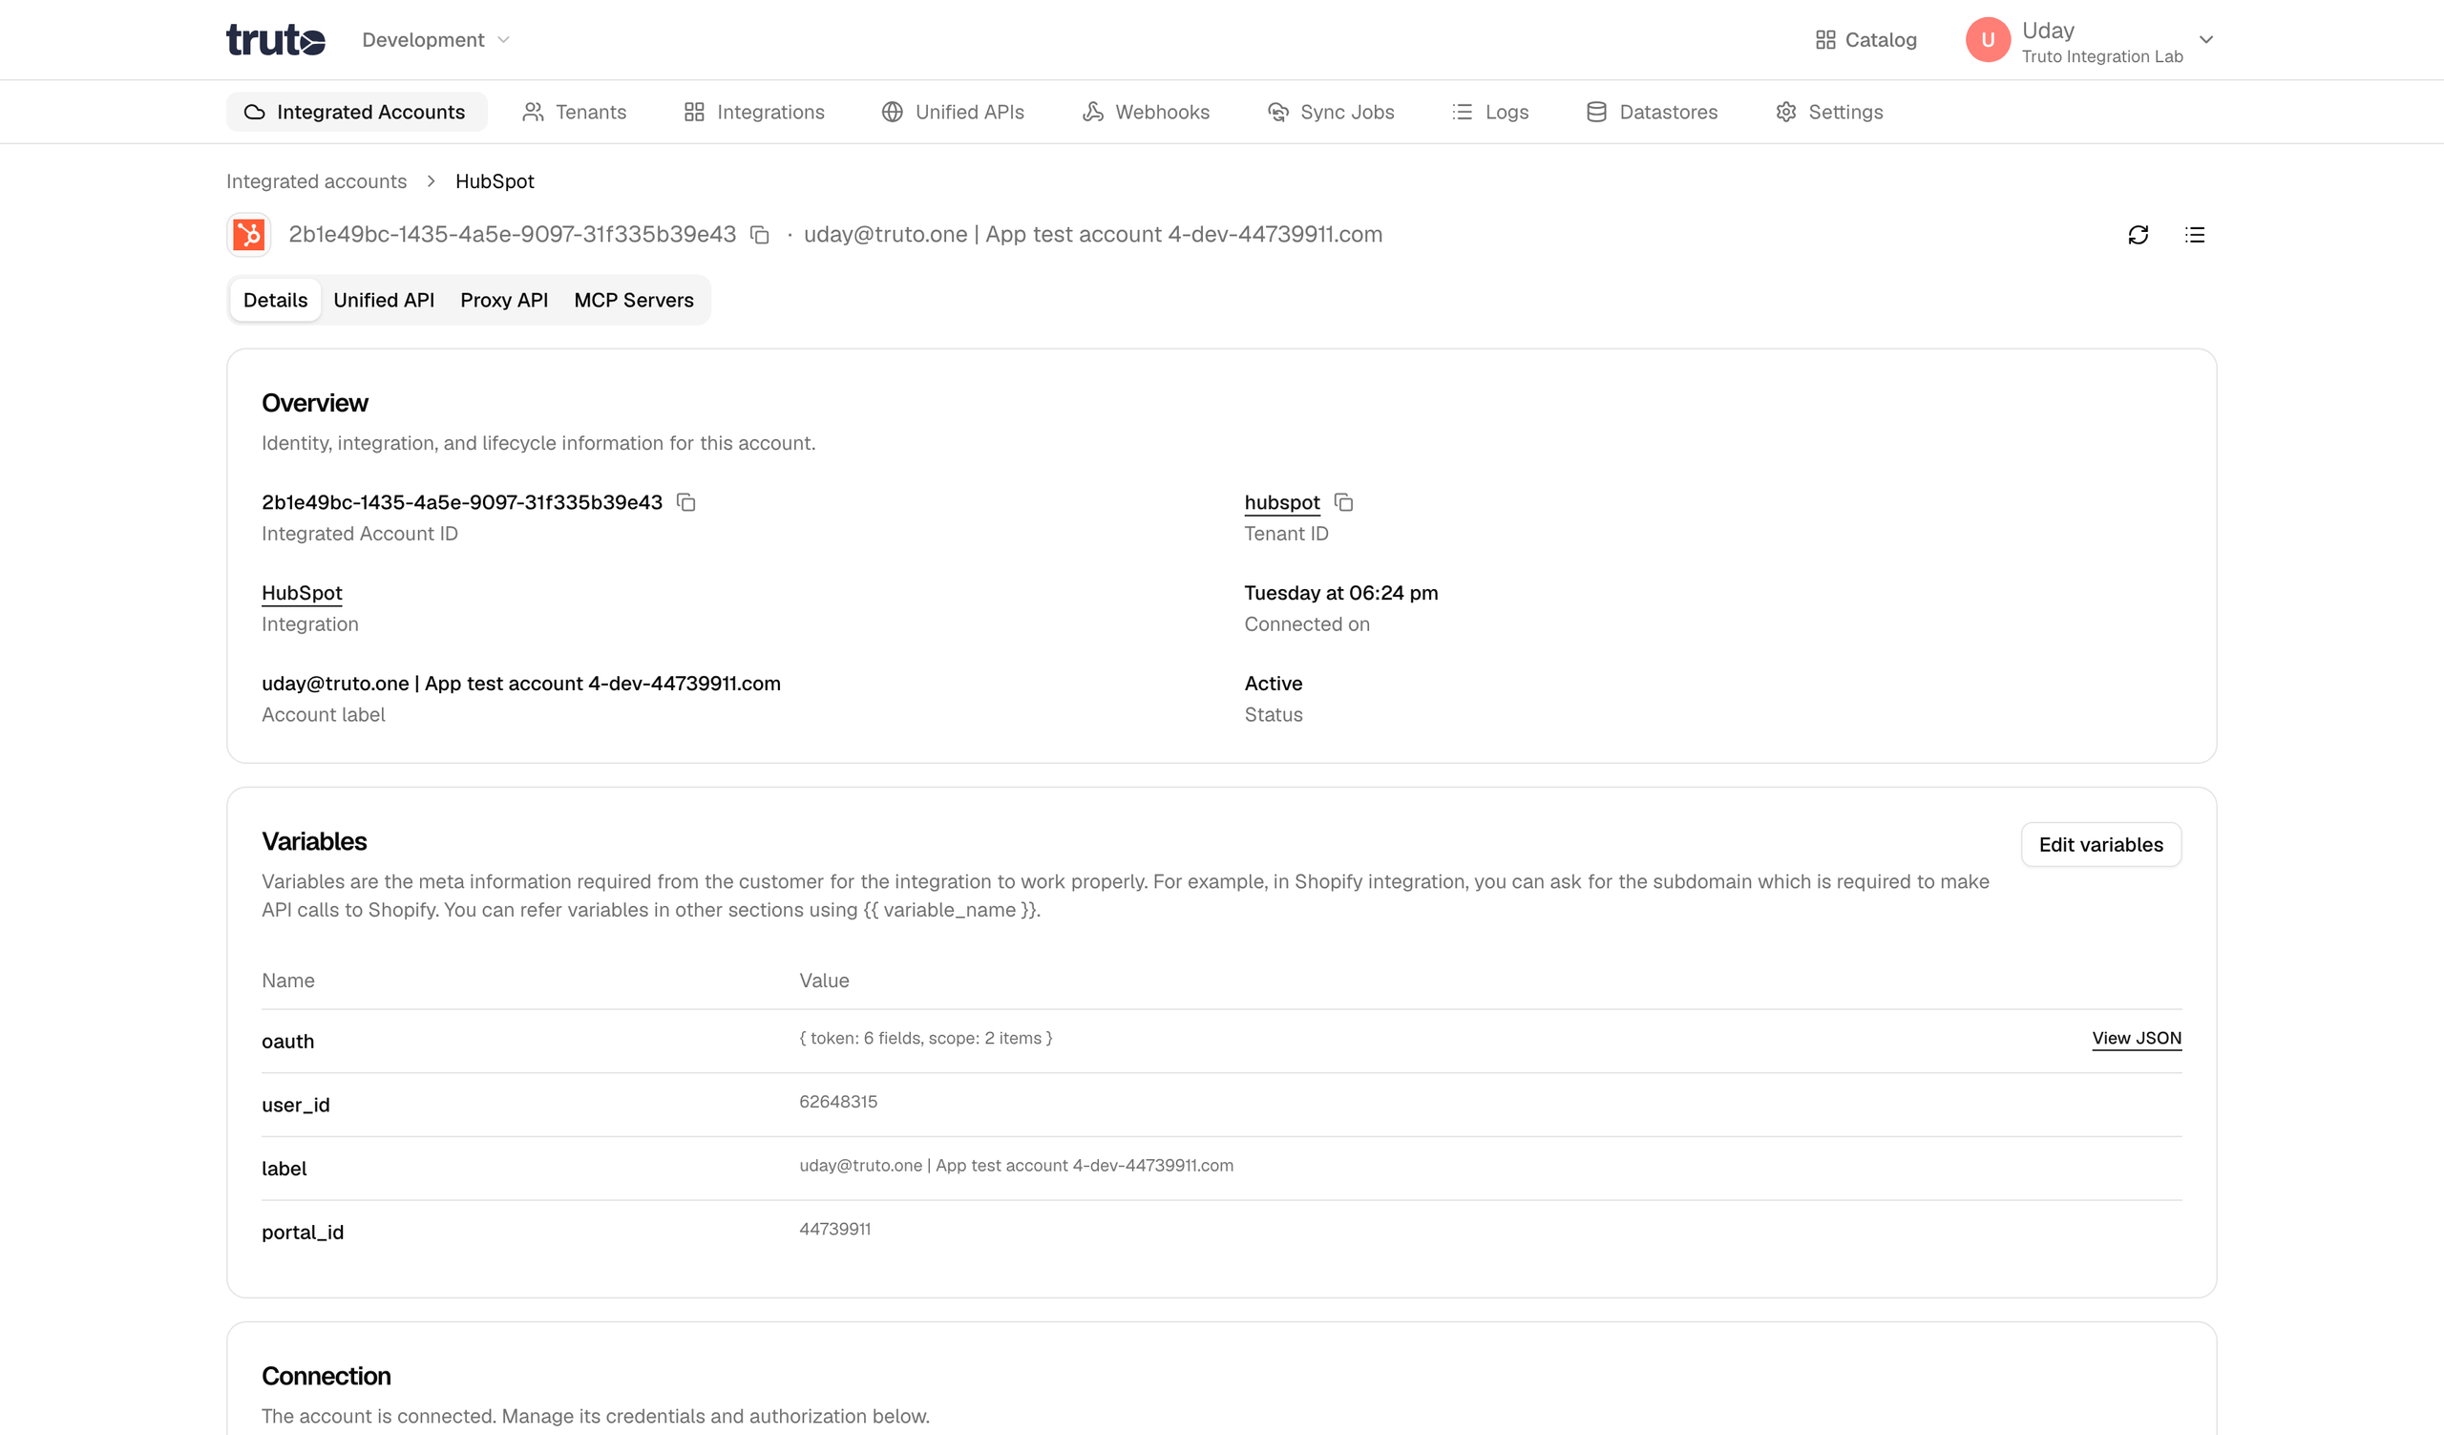Viewport: 2444px width, 1435px height.
Task: Click the Uday user avatar
Action: (x=1988, y=40)
